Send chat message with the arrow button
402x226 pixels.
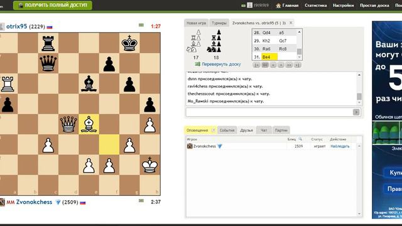point(356,112)
